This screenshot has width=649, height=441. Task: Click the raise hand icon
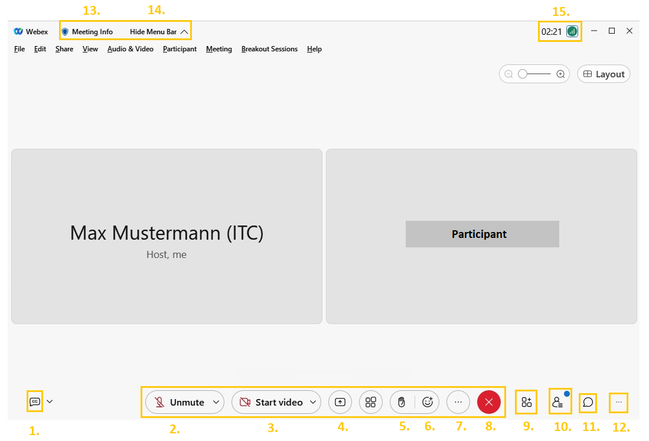coord(402,402)
